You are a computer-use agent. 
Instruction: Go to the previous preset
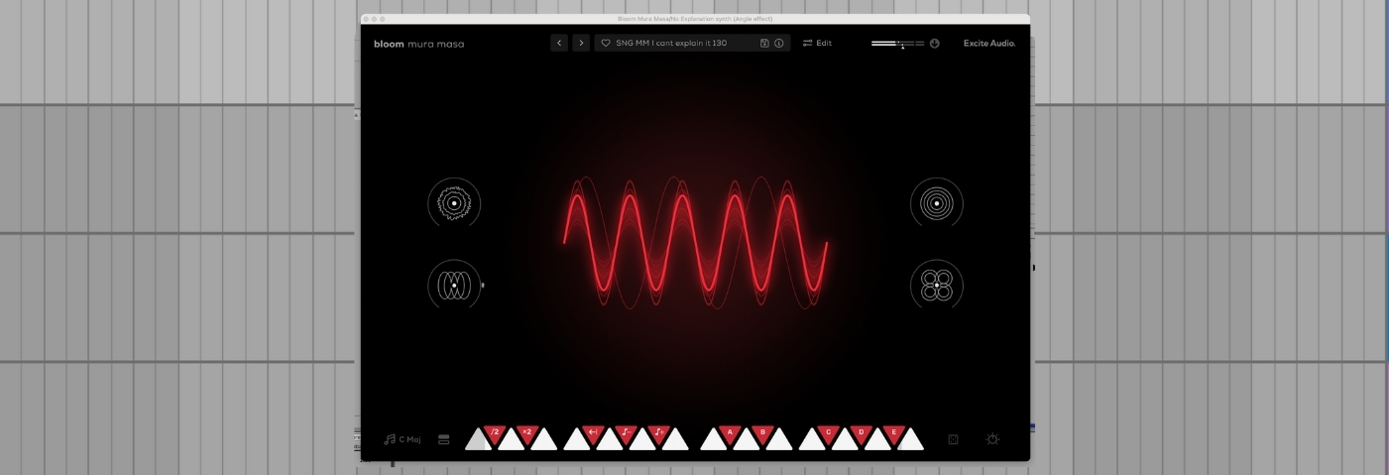[x=559, y=44]
